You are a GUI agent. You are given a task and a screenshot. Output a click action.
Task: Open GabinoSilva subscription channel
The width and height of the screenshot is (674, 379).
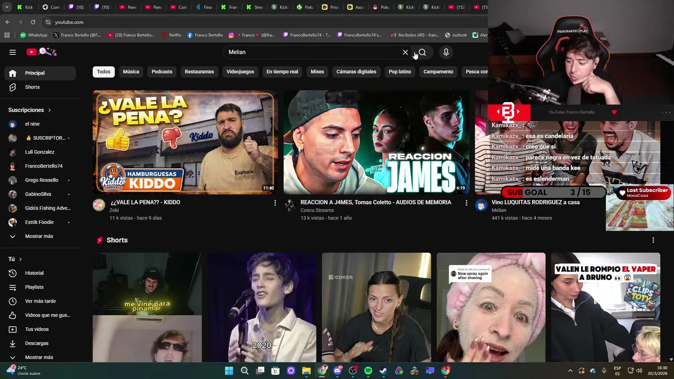tap(40, 194)
